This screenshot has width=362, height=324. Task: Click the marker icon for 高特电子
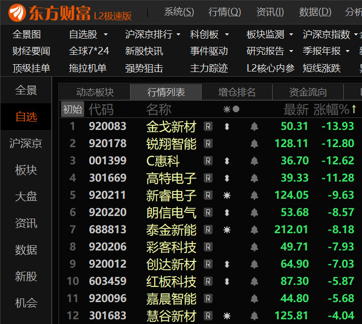pos(227,178)
